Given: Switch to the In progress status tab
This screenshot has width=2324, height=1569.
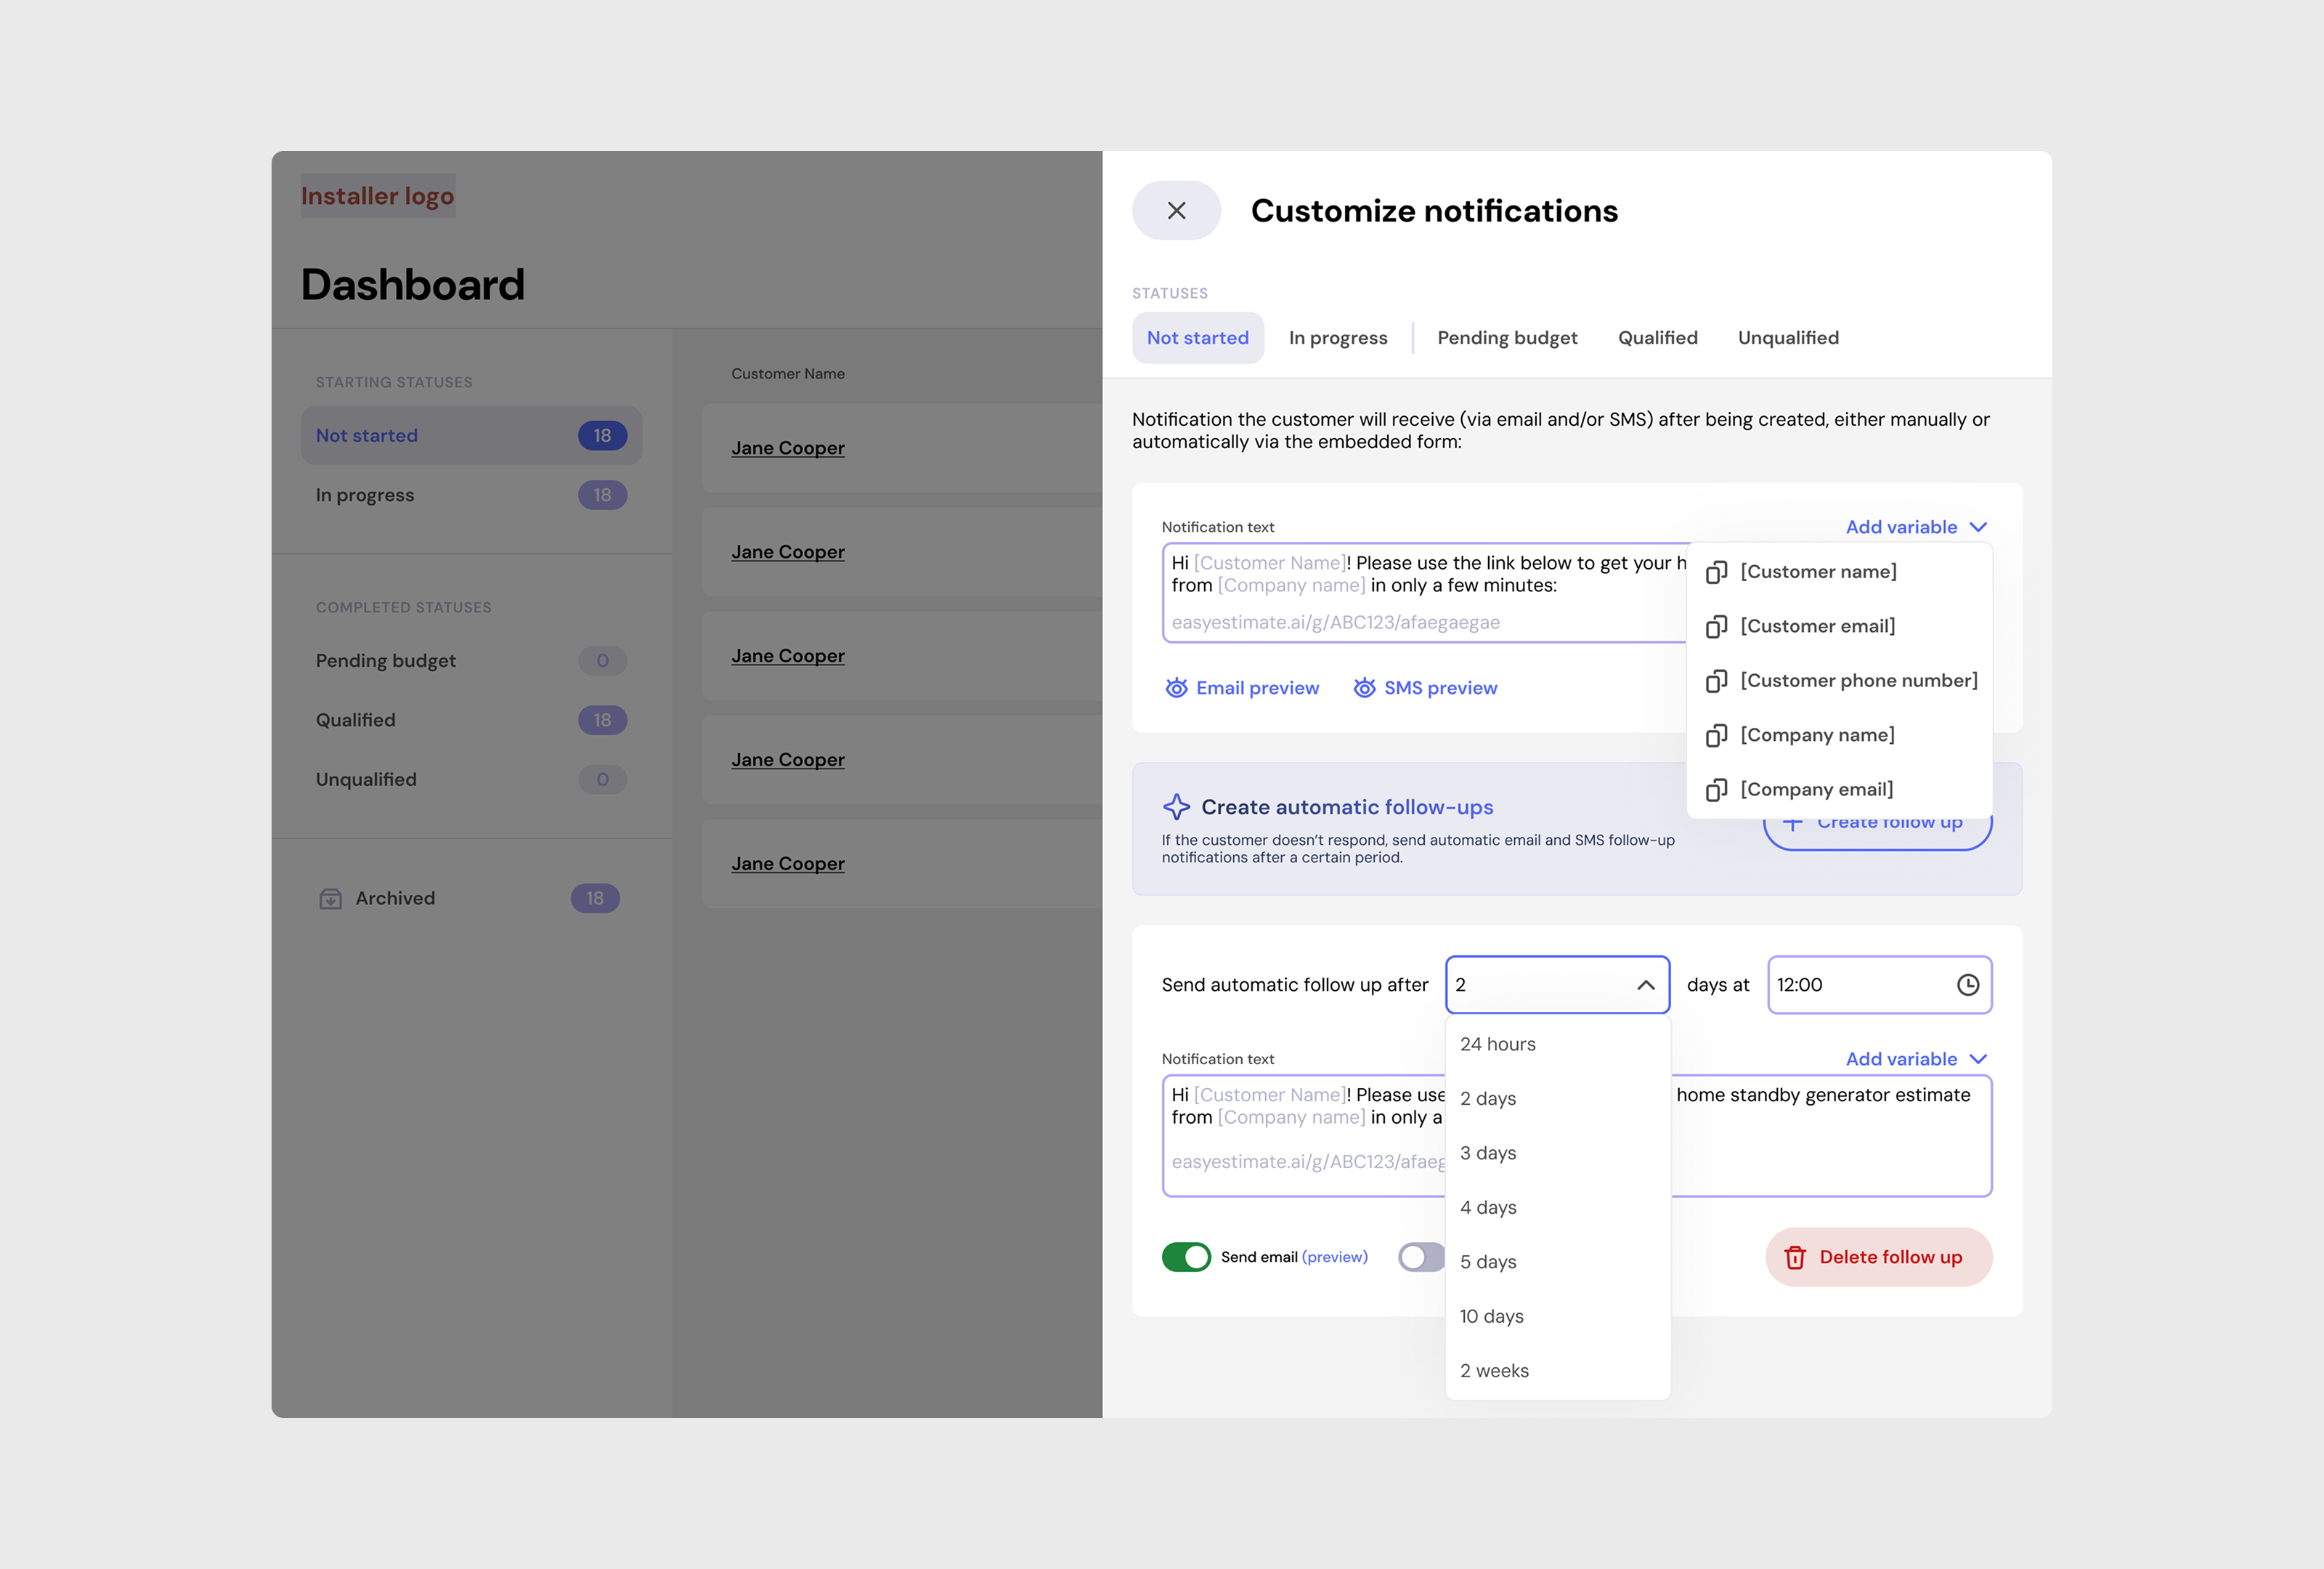Looking at the screenshot, I should pos(1338,338).
